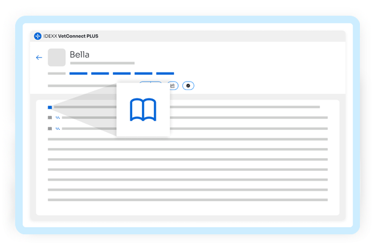Image resolution: width=375 pixels, height=250 pixels.
Task: Select the last blue tab under Bella
Action: pos(165,74)
